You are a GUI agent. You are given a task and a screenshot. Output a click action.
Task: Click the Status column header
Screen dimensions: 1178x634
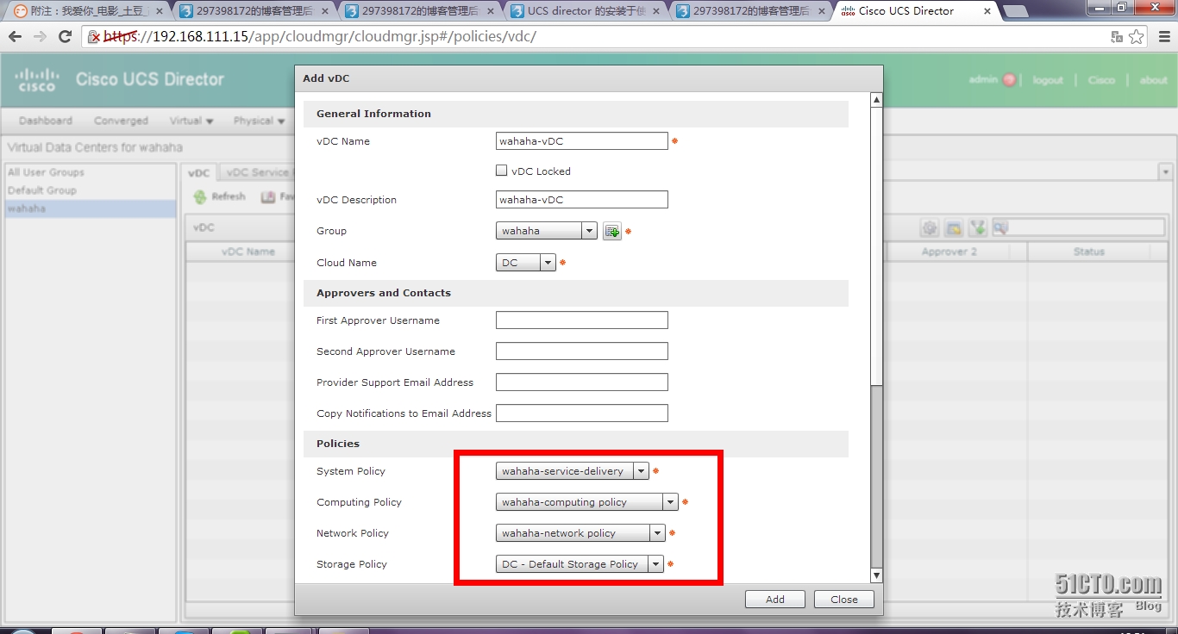click(1089, 252)
